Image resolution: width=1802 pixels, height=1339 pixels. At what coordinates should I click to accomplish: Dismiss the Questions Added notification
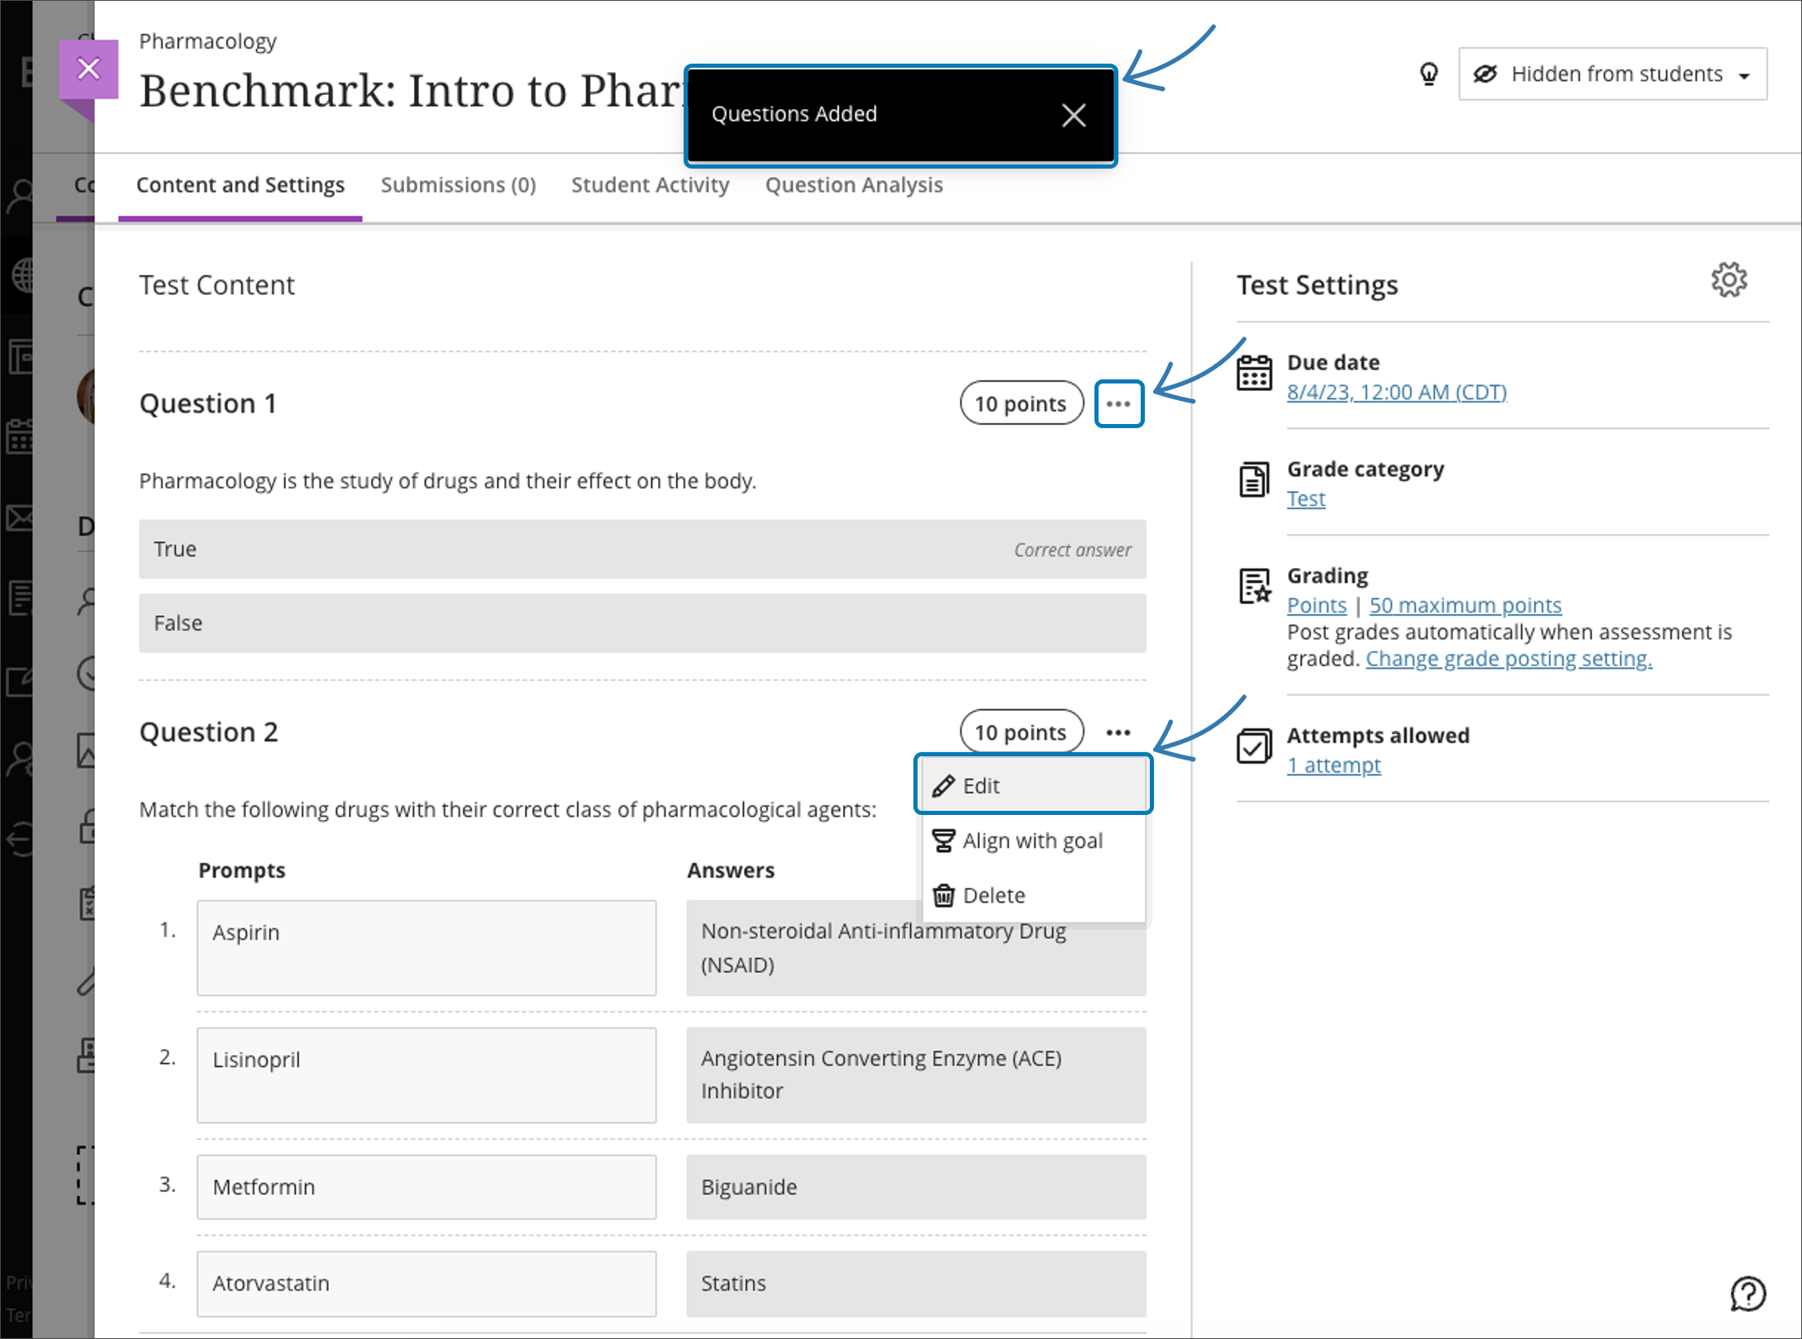pos(1073,115)
